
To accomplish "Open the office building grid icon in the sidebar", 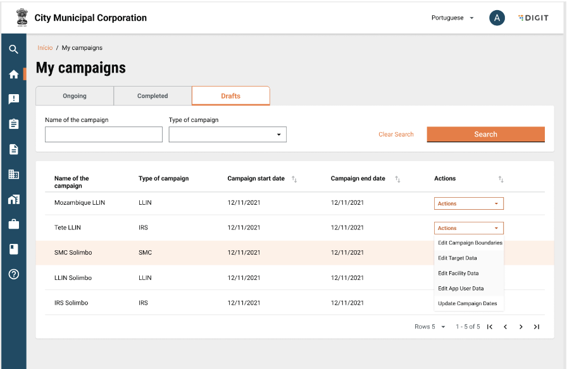I will pyautogui.click(x=13, y=174).
